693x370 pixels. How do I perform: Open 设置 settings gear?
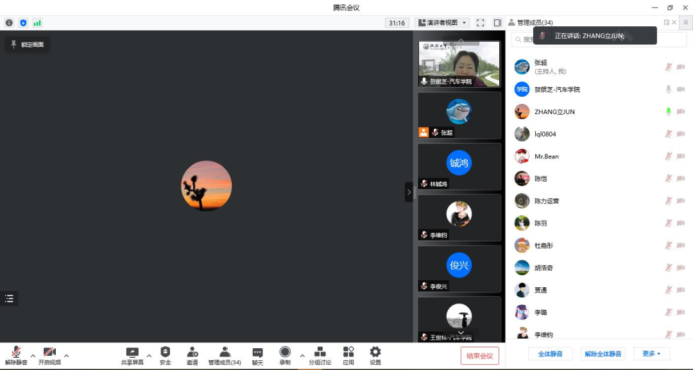pyautogui.click(x=375, y=355)
